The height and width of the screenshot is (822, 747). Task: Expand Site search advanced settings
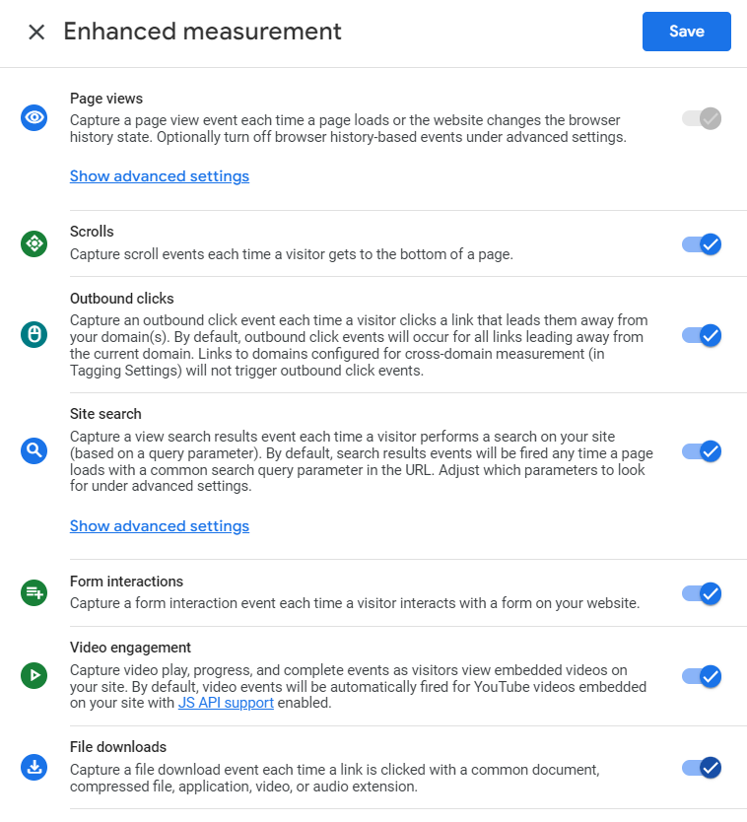click(x=160, y=525)
